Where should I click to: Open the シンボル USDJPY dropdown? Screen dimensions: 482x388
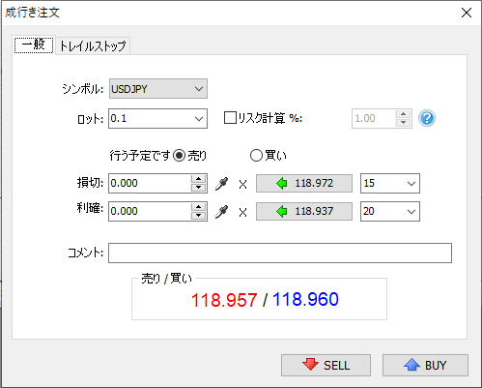158,89
